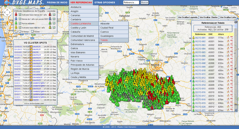The width and height of the screenshot is (239, 129).
Task: Click the green vertex-with-tower icon in the legend
Action: pyautogui.click(x=50, y=23)
